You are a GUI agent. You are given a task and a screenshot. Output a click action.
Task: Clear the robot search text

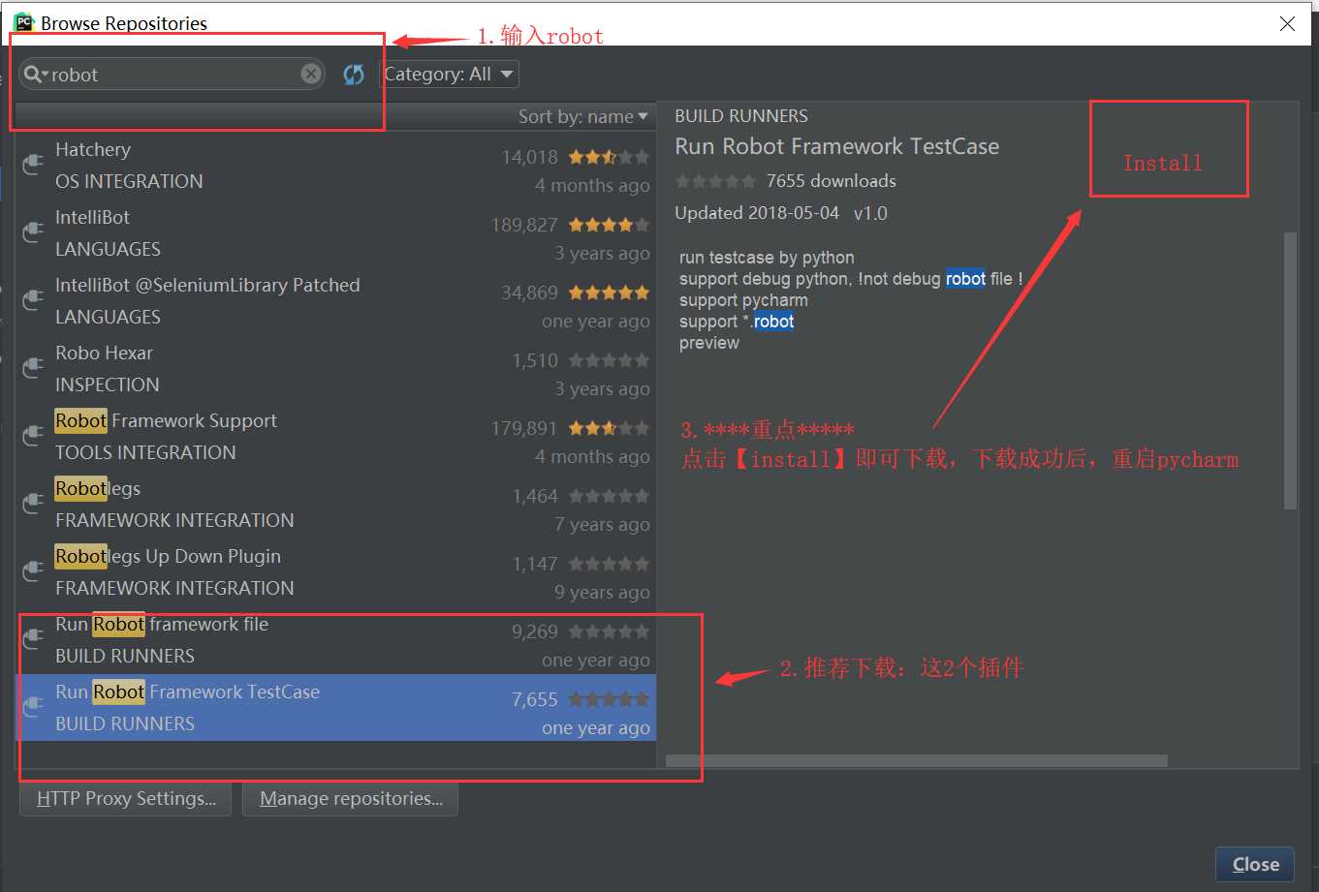click(310, 74)
